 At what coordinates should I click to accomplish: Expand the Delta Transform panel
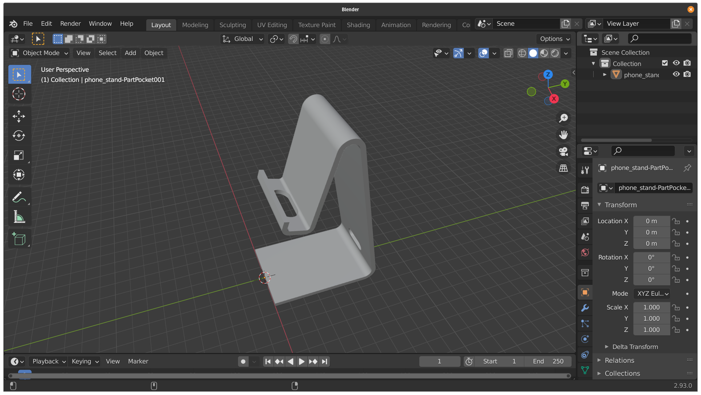[x=635, y=347]
